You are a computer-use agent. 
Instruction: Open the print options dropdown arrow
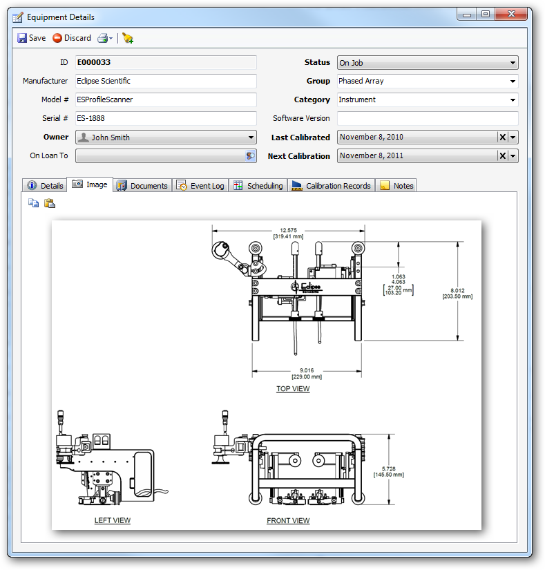point(111,38)
